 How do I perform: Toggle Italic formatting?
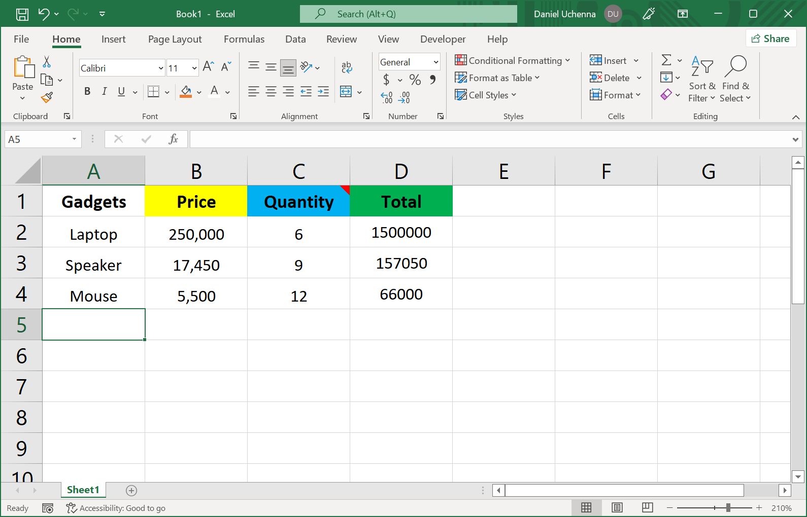[104, 91]
